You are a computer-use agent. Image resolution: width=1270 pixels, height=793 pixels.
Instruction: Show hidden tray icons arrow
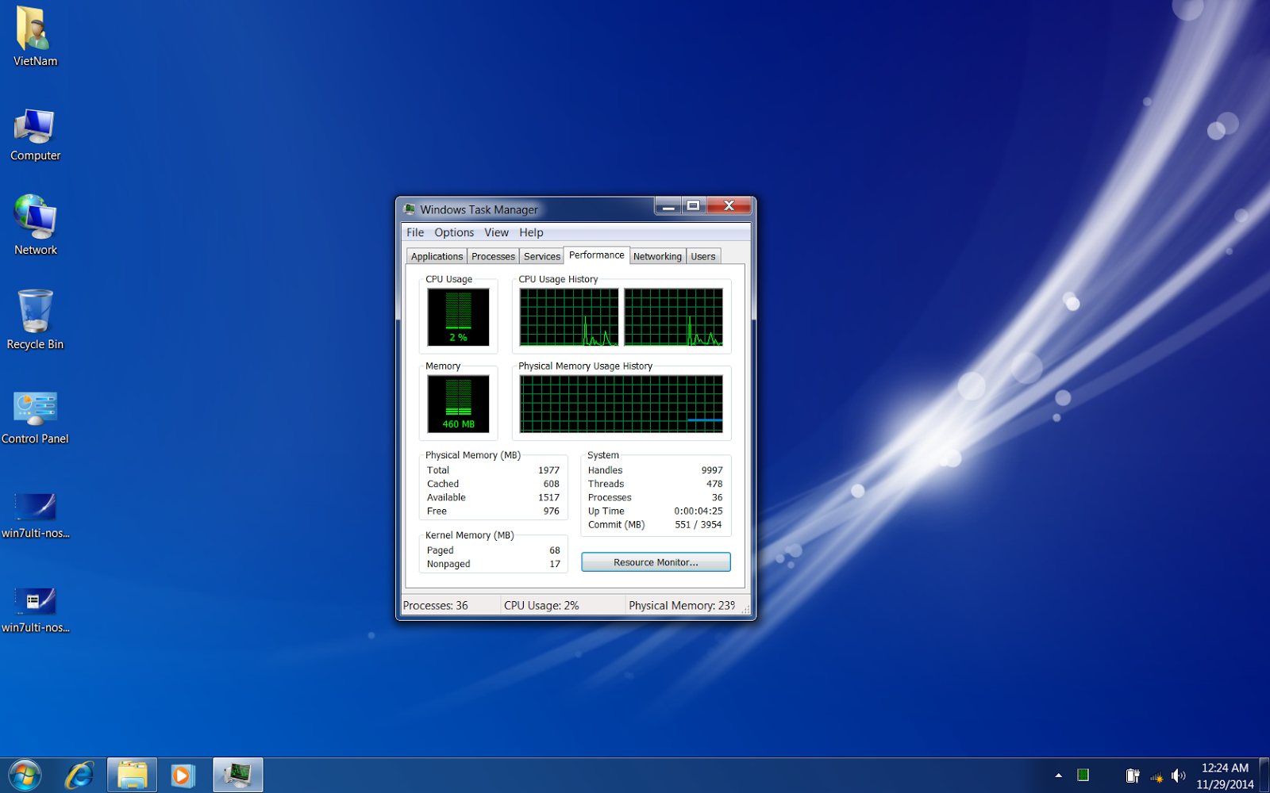(x=1058, y=776)
